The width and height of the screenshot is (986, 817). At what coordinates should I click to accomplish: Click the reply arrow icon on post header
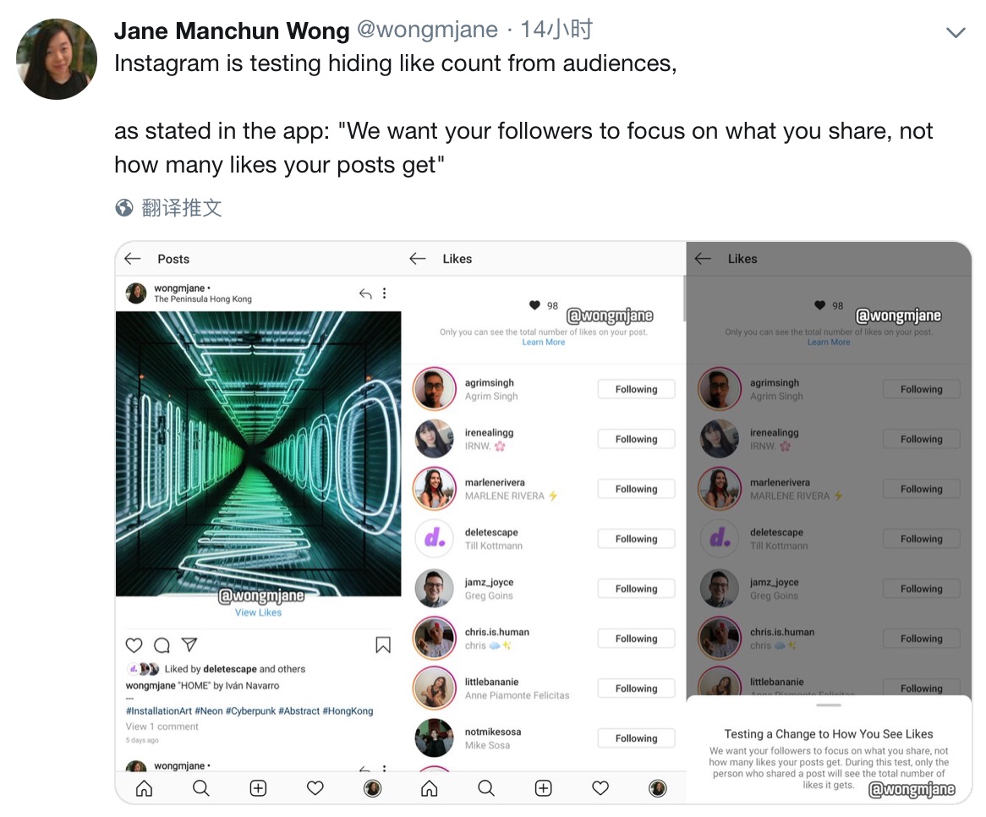(365, 293)
